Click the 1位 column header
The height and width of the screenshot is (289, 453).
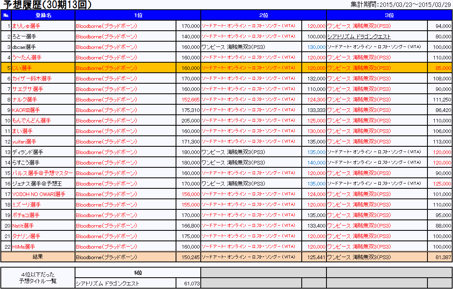click(x=138, y=15)
